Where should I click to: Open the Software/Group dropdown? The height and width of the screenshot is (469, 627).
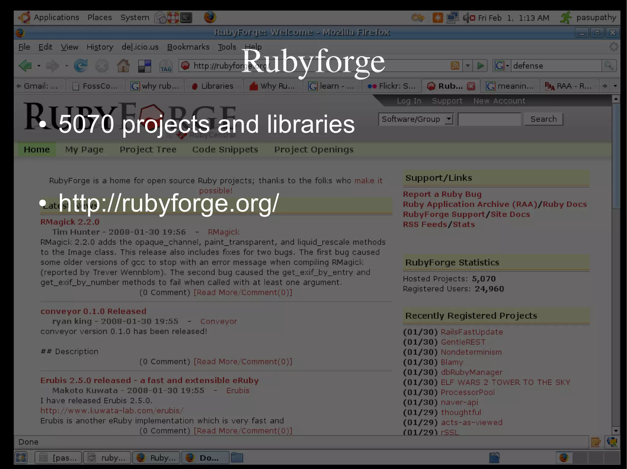click(x=416, y=119)
